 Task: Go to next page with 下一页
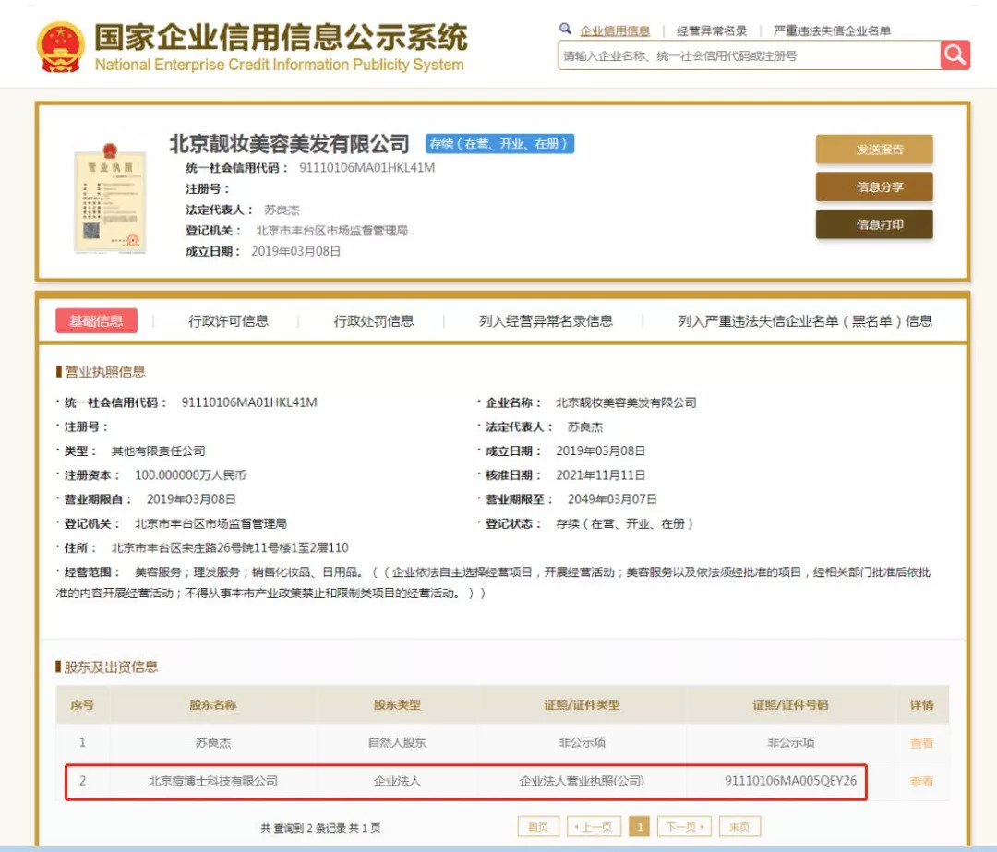[x=683, y=827]
